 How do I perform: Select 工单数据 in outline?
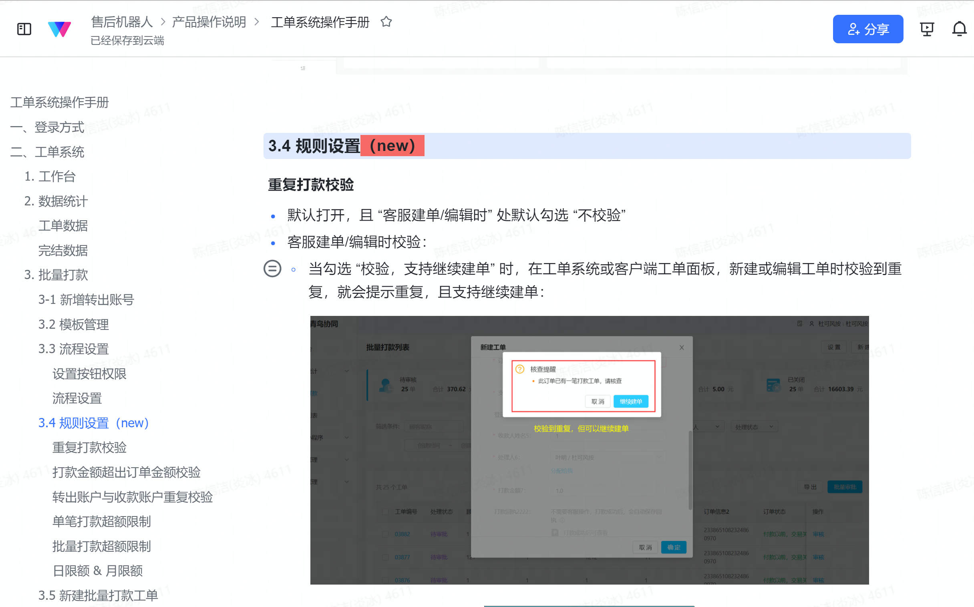63,225
